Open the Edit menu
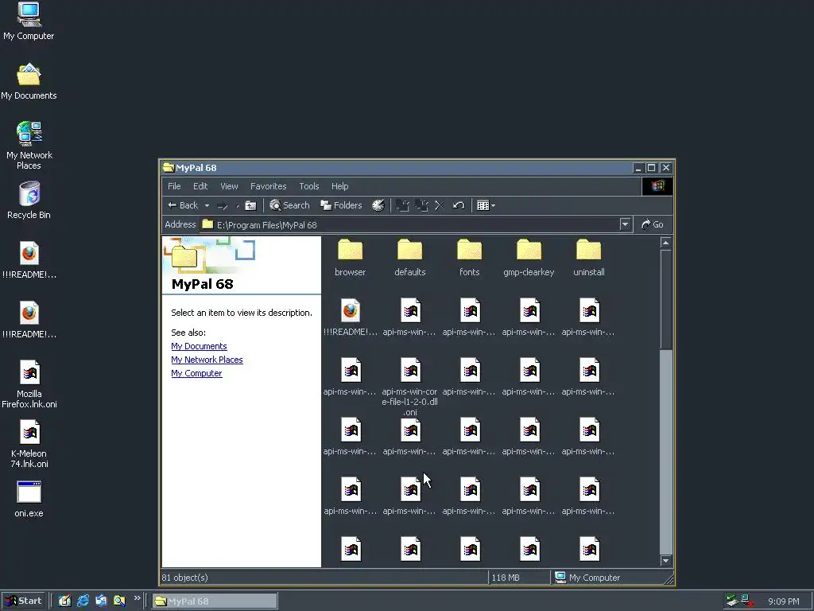Viewport: 814px width, 611px height. pos(200,186)
